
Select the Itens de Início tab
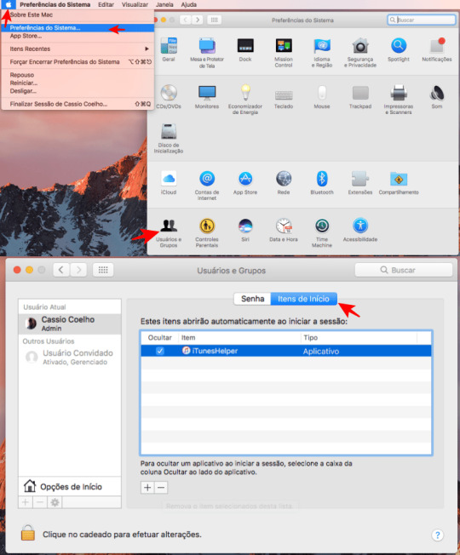coord(303,299)
